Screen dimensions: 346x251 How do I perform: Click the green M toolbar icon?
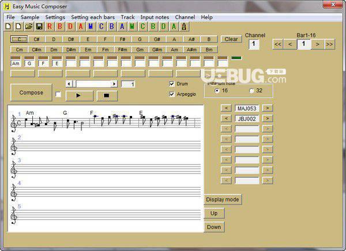(x=132, y=27)
